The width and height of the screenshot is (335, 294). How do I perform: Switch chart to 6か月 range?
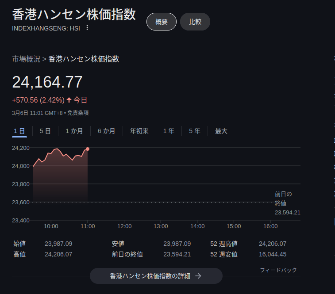click(106, 131)
